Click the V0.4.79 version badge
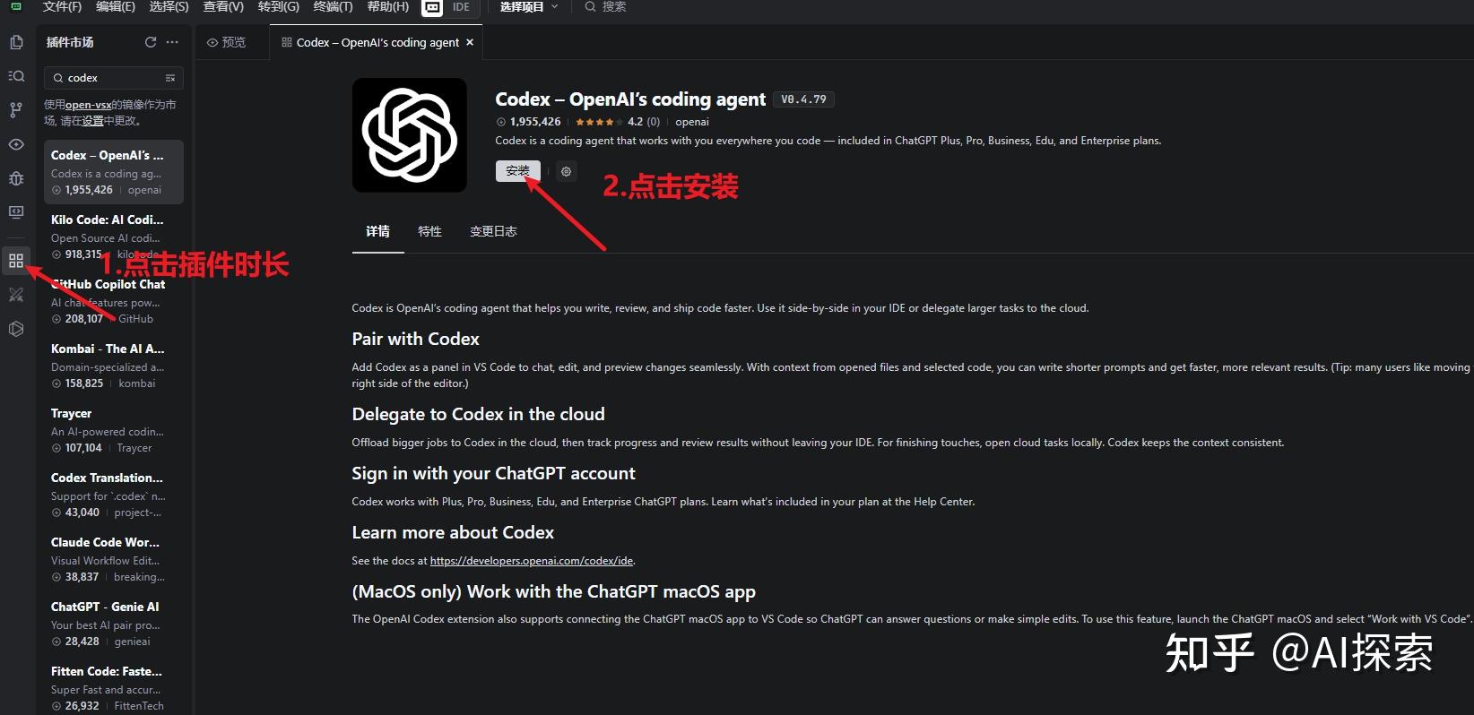This screenshot has width=1474, height=715. click(803, 99)
